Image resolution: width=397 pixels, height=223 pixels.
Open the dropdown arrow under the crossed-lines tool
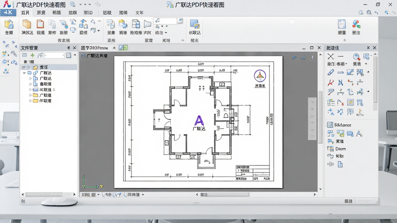[346, 64]
